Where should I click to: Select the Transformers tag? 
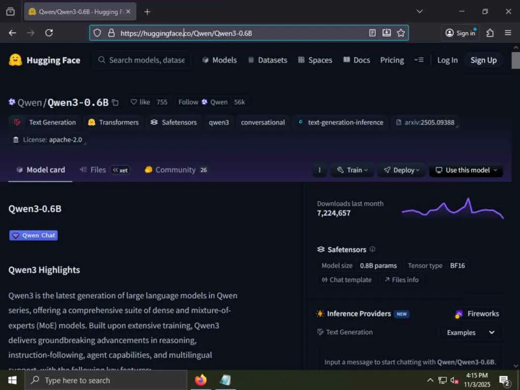(x=113, y=122)
